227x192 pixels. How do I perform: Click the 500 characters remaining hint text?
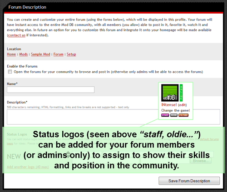tap(68, 107)
